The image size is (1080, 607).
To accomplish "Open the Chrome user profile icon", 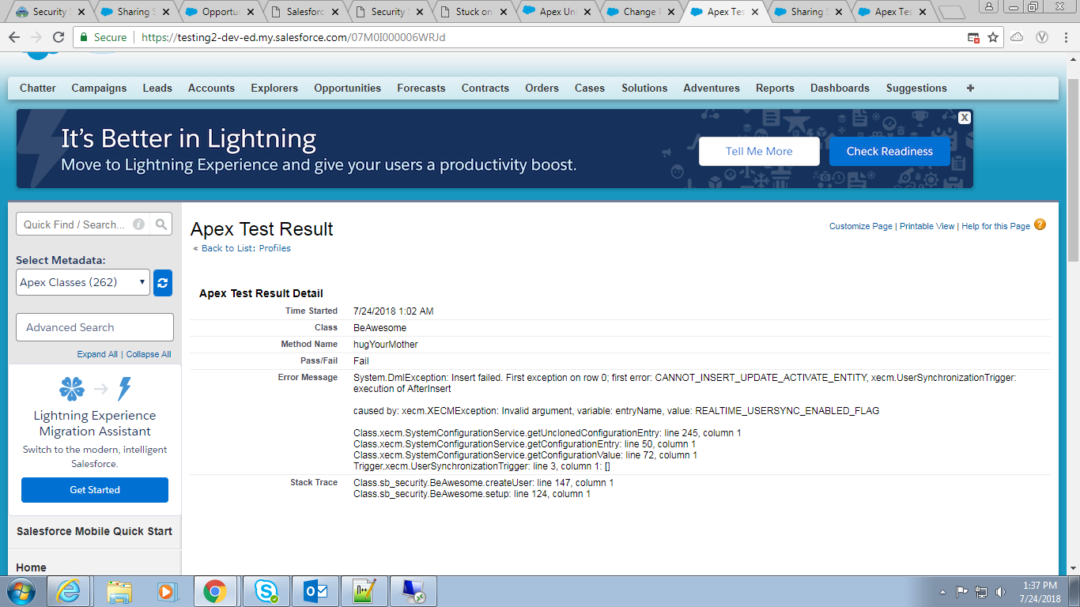I will (x=989, y=6).
